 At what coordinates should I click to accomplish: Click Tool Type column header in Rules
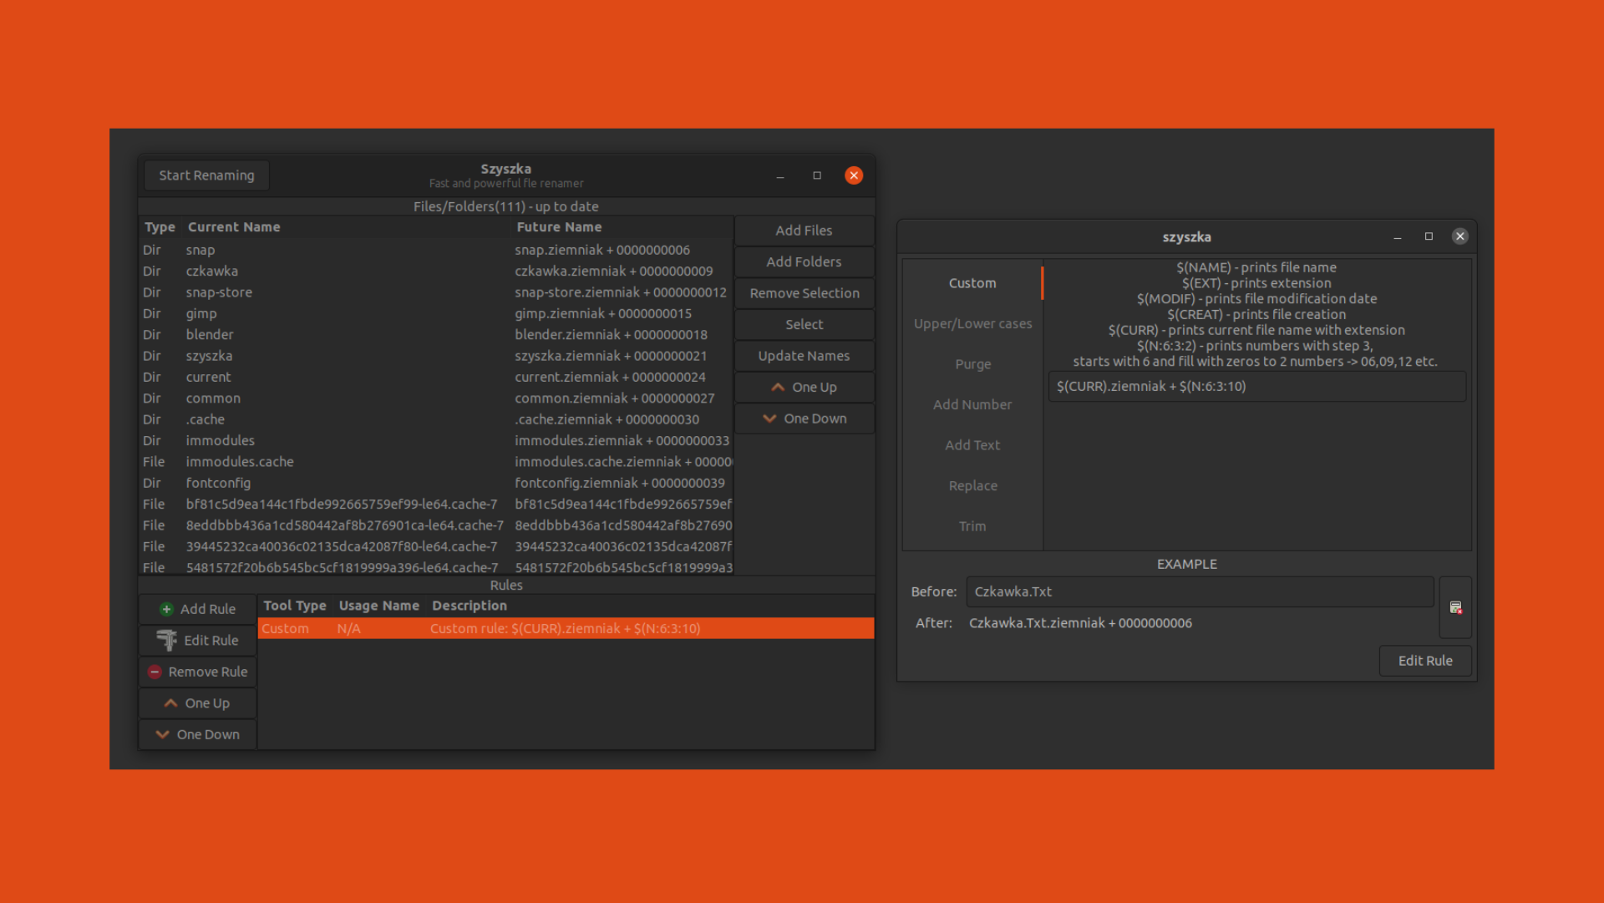pos(295,606)
